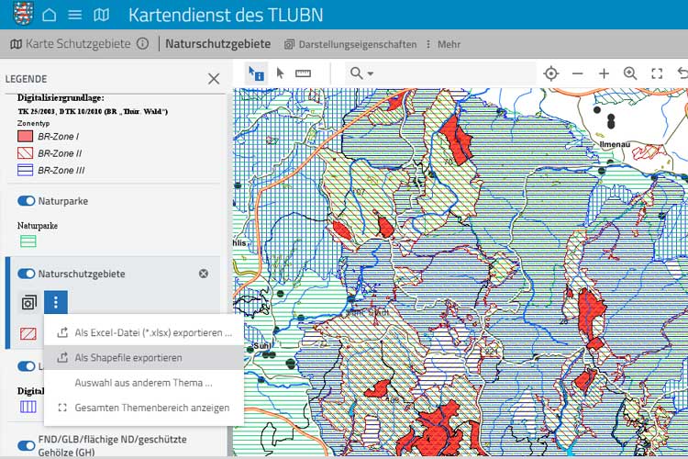Click the BR-Zone II hatched swatch
The image size is (688, 459).
[x=25, y=153]
